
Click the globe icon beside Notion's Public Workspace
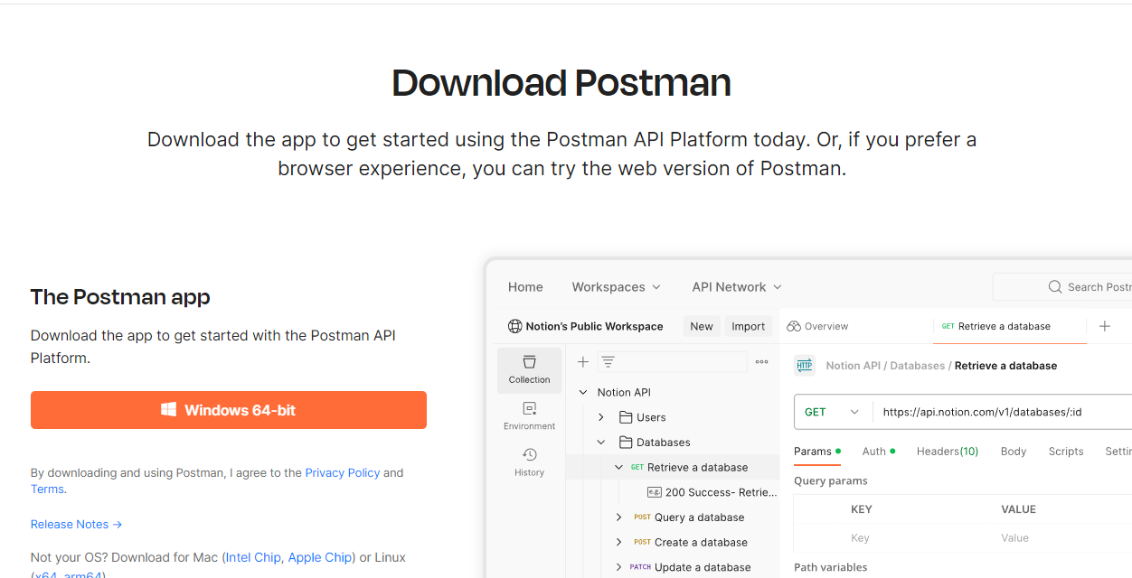(x=514, y=326)
